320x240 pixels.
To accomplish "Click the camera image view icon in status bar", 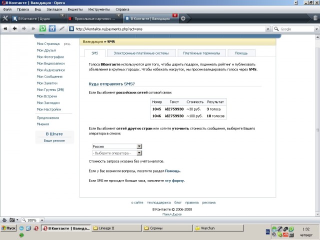I will (x=12, y=220).
